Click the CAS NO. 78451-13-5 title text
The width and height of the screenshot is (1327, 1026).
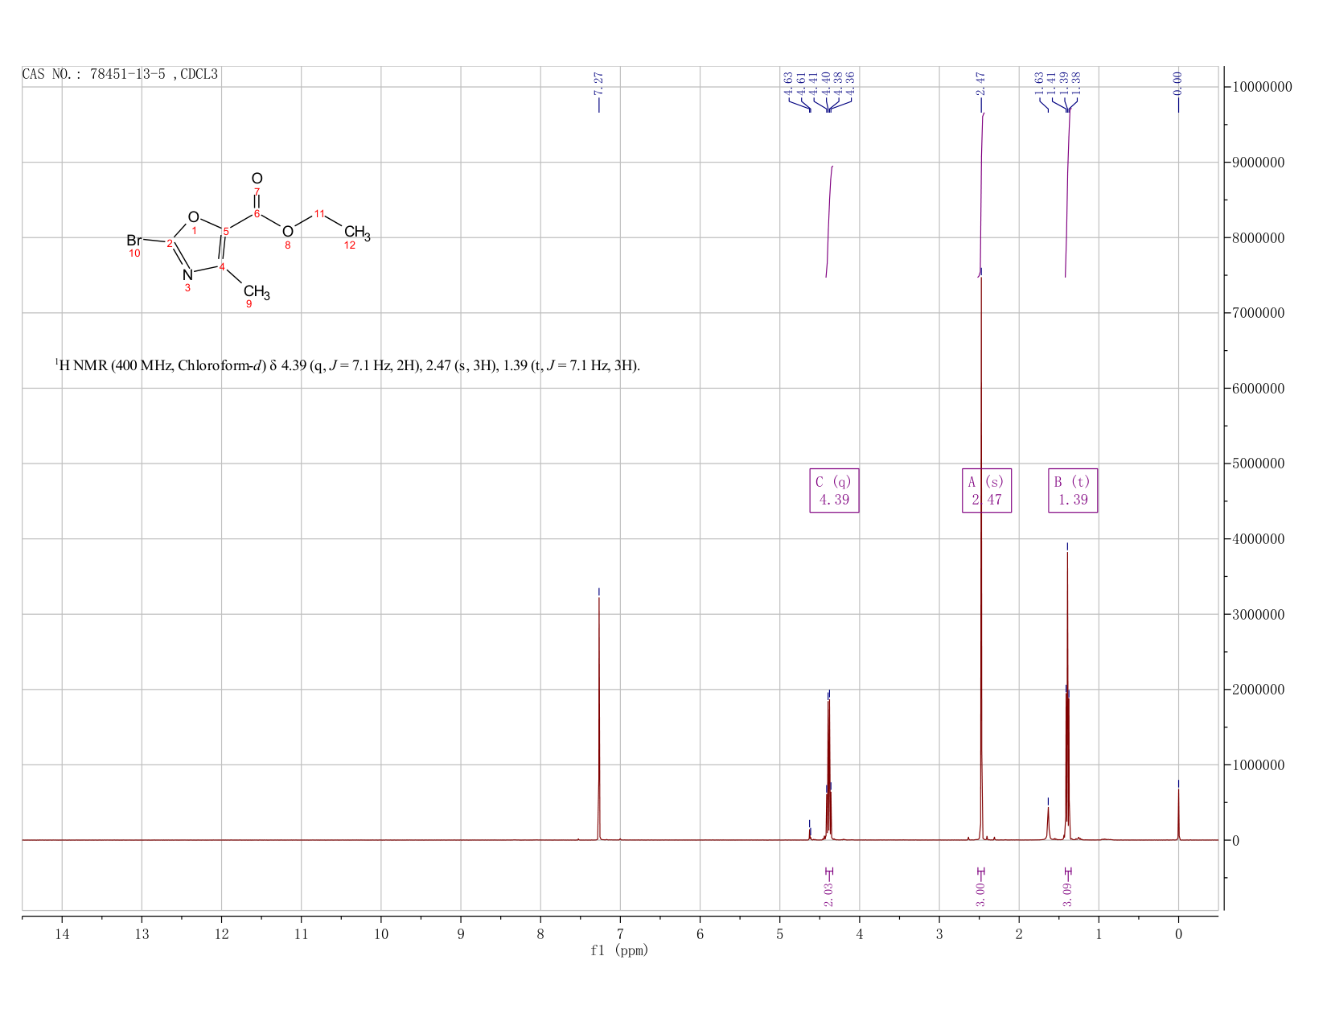coord(120,74)
